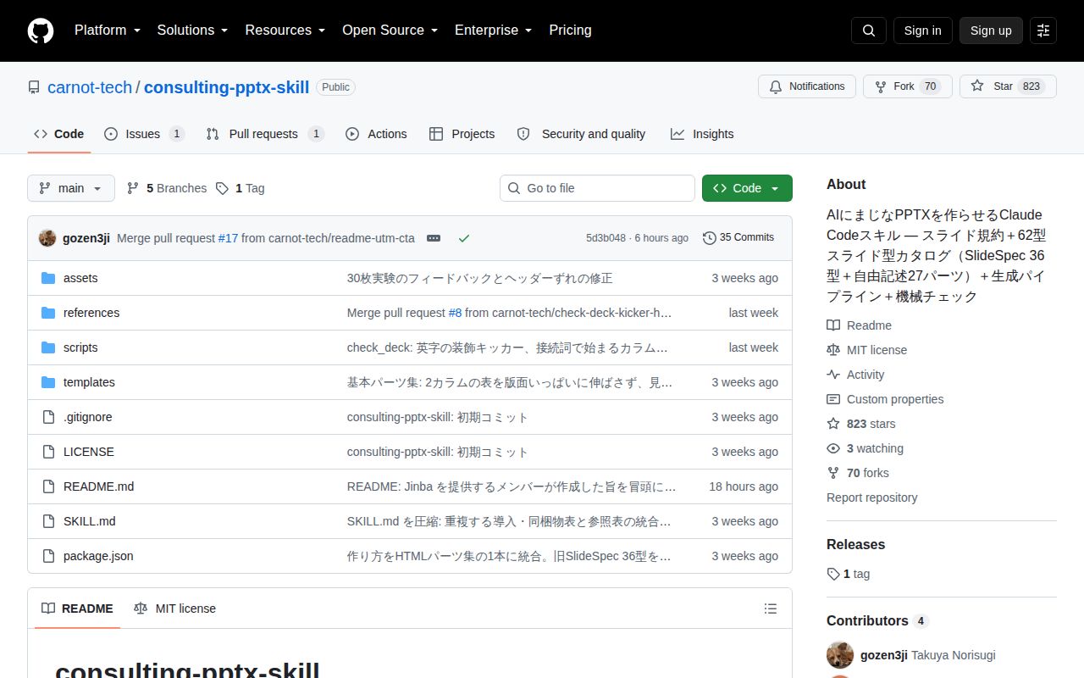Image resolution: width=1084 pixels, height=678 pixels.
Task: Switch to the Issues tab
Action: tap(144, 134)
